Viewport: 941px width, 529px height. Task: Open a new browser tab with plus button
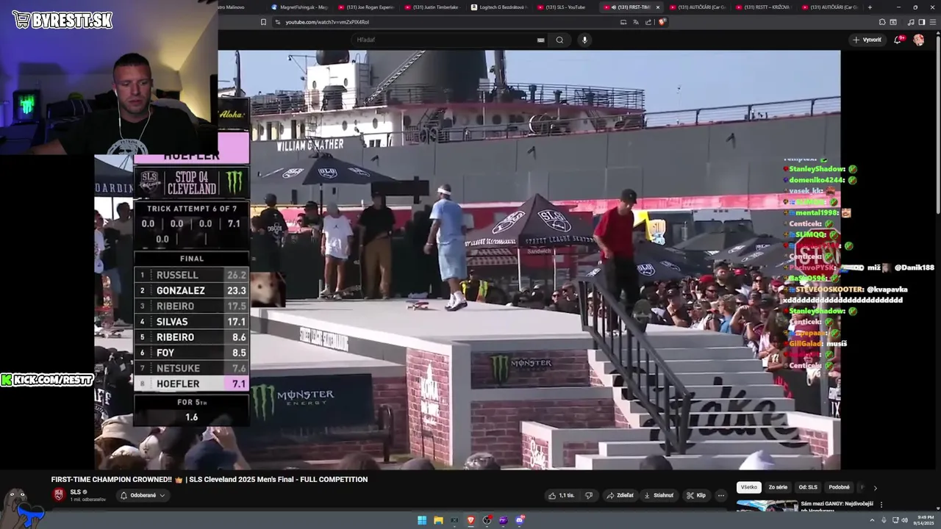click(x=870, y=7)
